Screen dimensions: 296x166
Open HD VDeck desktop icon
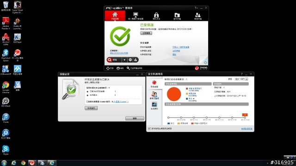point(6,102)
